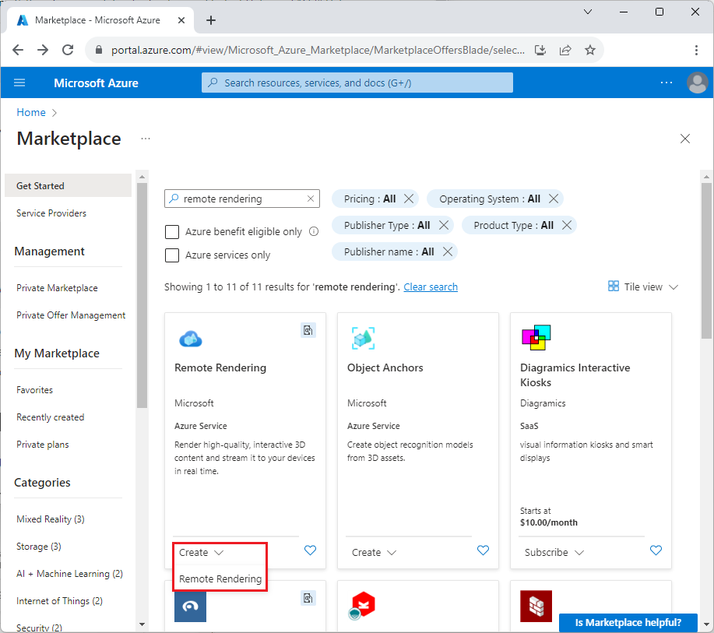The image size is (714, 633).
Task: Focus the global Azure search box
Action: 357,83
